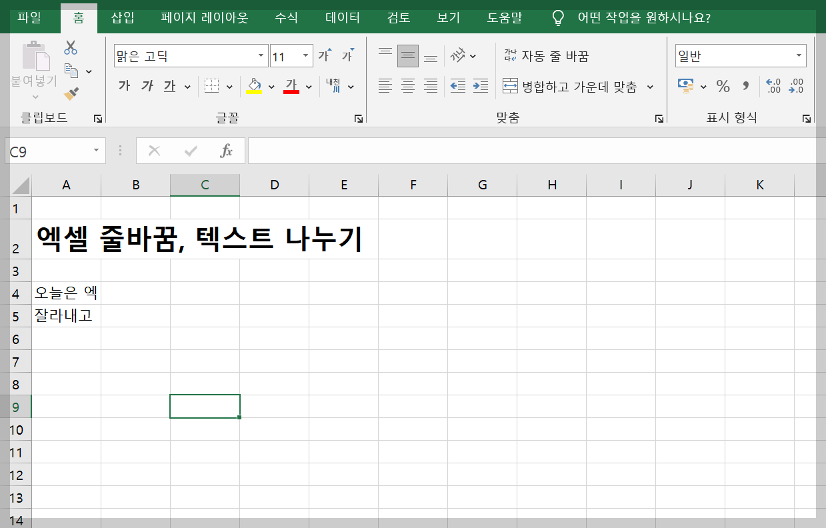Open the Insert Function (fx) icon

click(226, 151)
